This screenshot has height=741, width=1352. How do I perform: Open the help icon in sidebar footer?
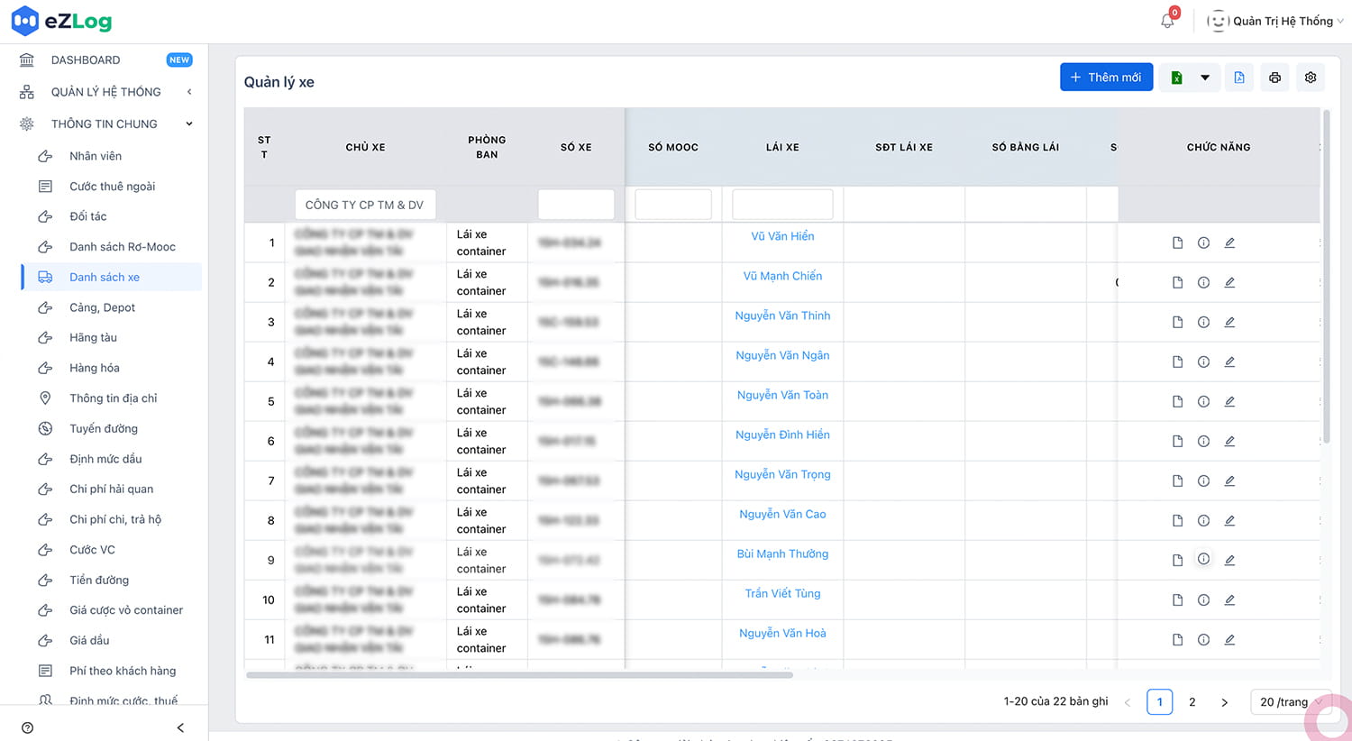point(27,727)
